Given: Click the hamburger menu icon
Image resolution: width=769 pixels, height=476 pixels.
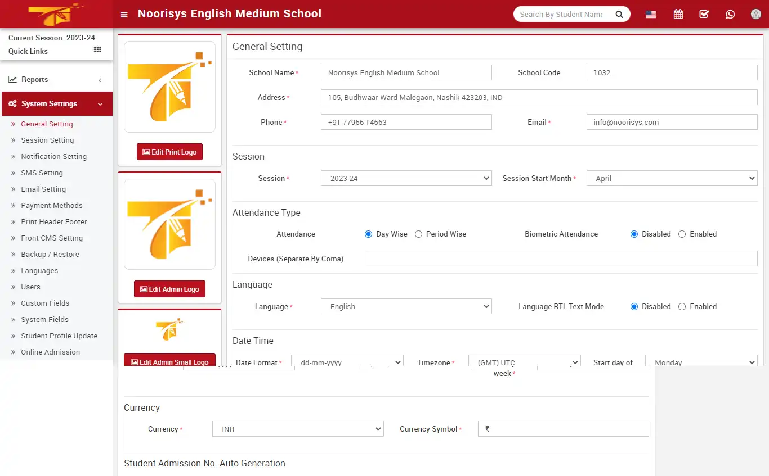Looking at the screenshot, I should tap(124, 14).
